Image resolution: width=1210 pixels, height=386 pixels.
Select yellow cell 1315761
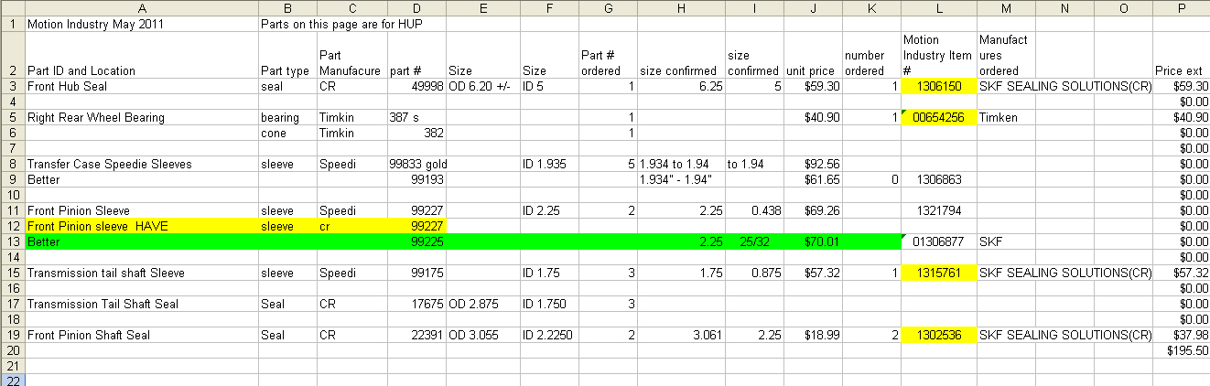pyautogui.click(x=938, y=273)
